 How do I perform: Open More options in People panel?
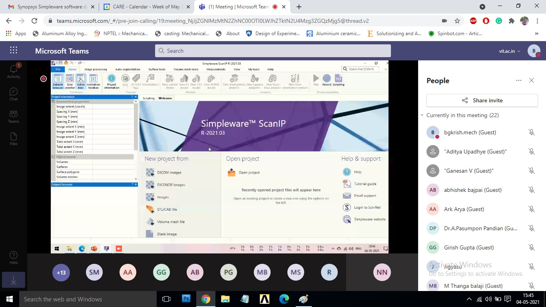[518, 80]
